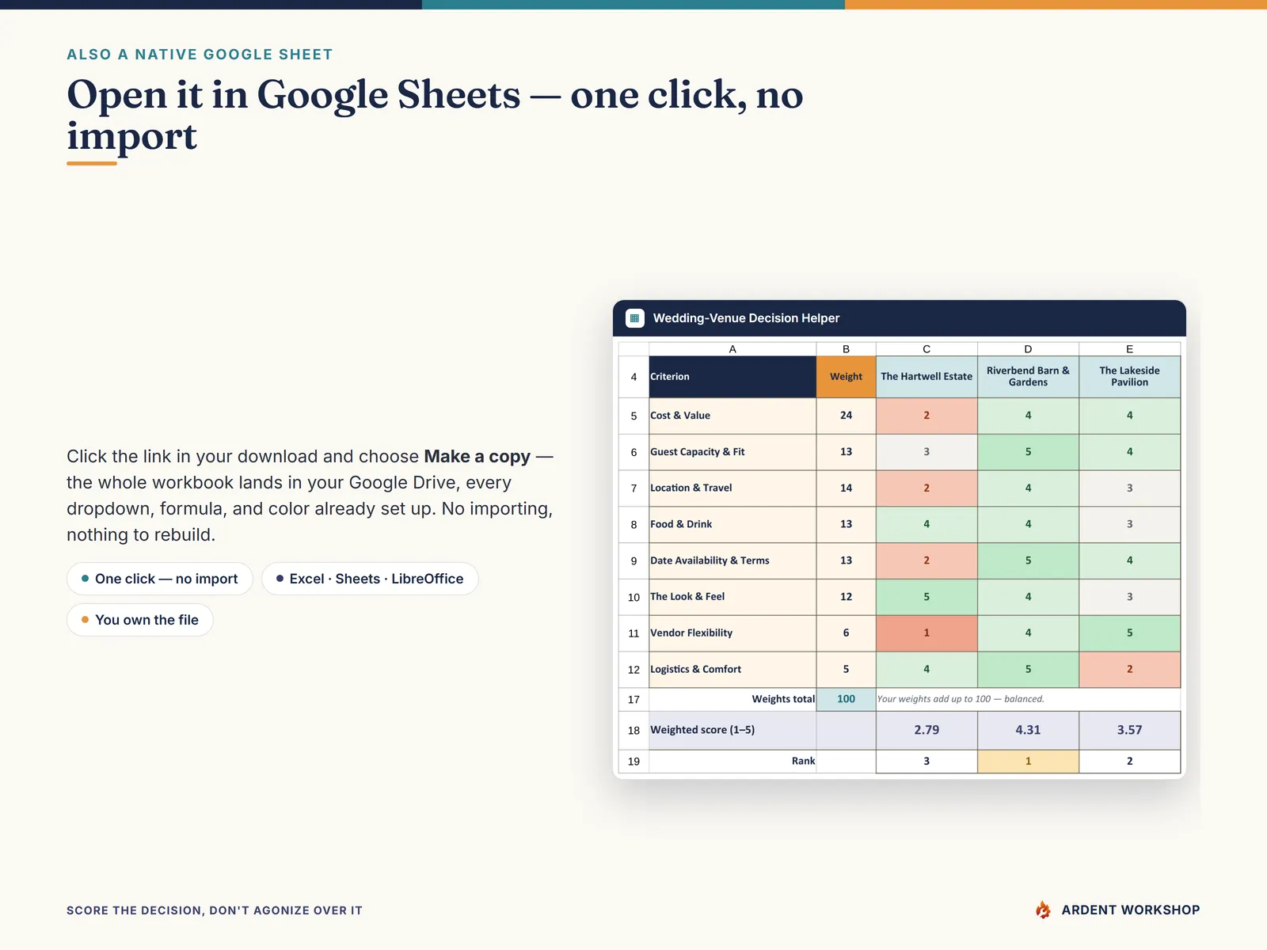Click the orange Weight header cell
Viewport: 1267px width, 950px height.
[x=846, y=377]
